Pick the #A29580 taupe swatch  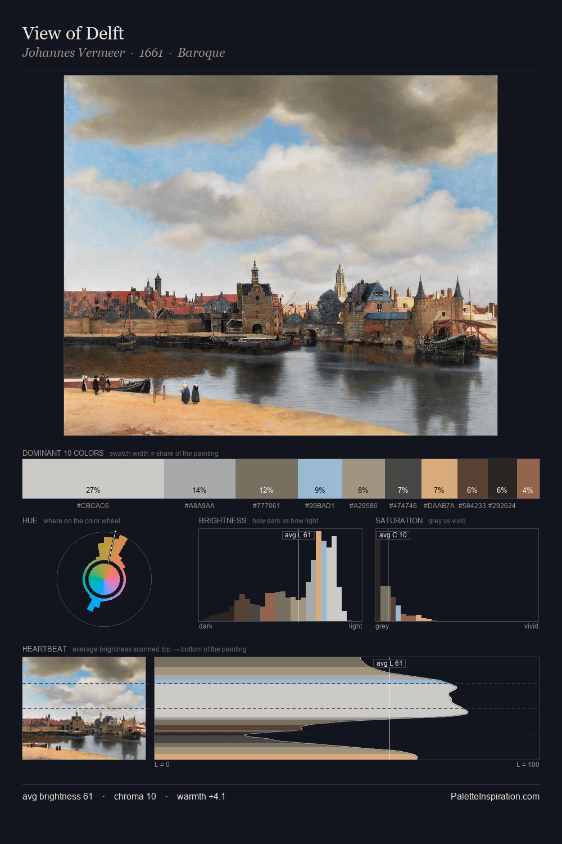364,479
